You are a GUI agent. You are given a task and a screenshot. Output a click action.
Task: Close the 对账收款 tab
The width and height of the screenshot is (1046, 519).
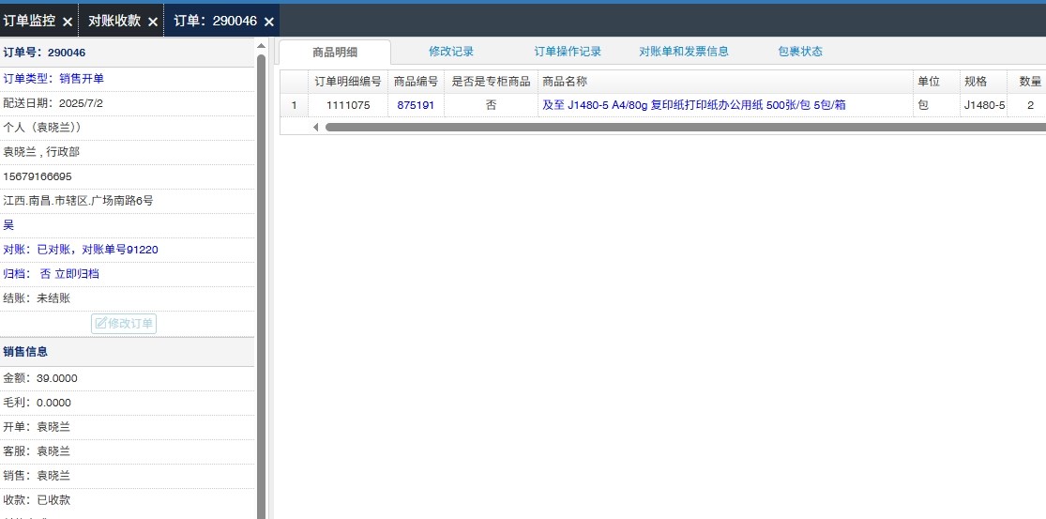[x=153, y=22]
